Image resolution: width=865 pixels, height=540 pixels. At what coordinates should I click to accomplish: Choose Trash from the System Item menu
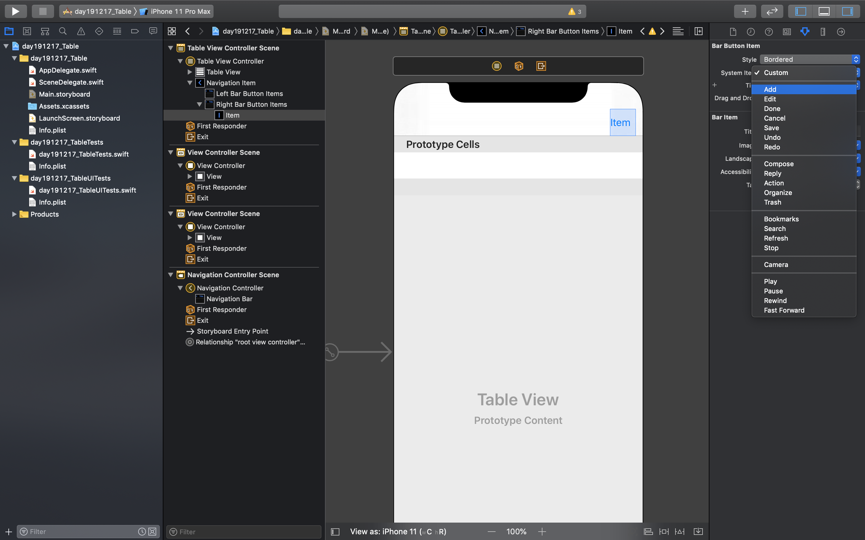click(772, 202)
